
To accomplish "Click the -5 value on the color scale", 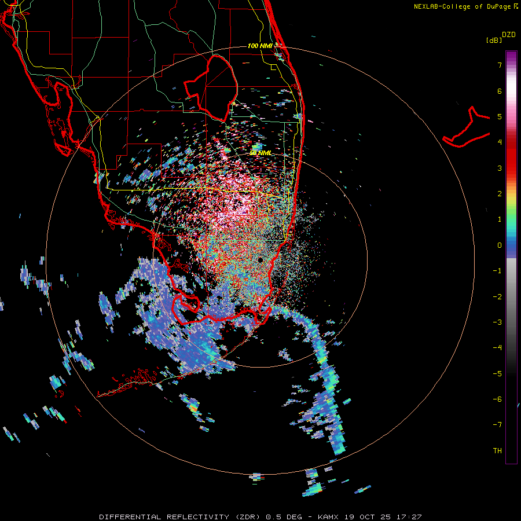I will coord(497,373).
